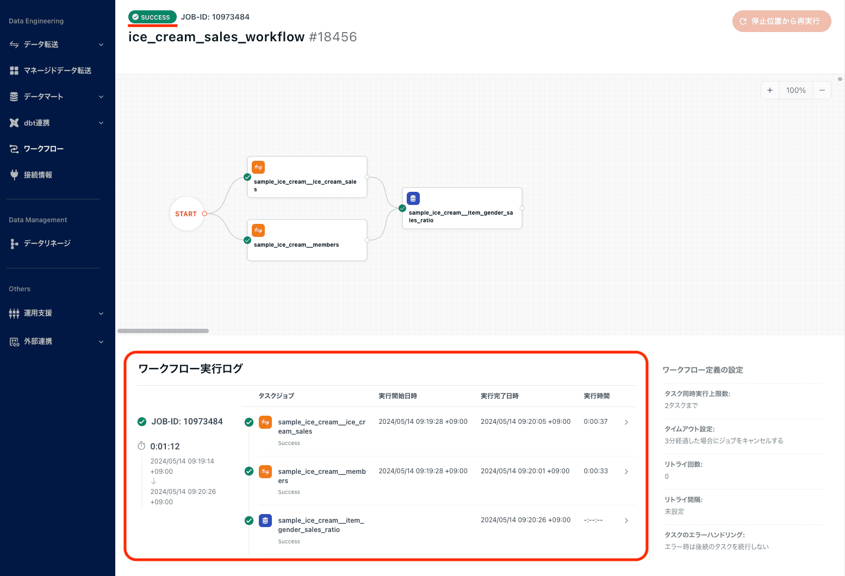Click the blue datamart icon on item_gender_sales_ratio node
Screen dimensions: 845x576
[413, 198]
